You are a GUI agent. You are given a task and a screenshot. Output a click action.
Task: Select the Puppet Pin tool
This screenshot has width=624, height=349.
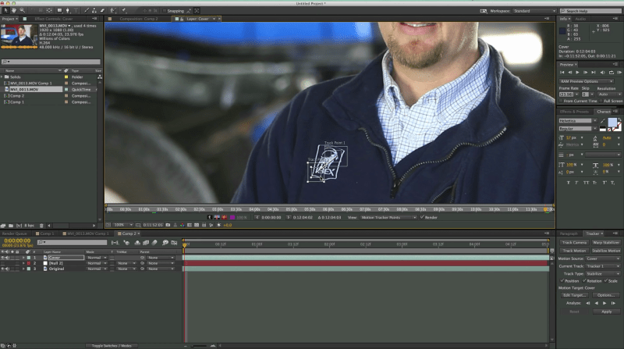pyautogui.click(x=124, y=10)
